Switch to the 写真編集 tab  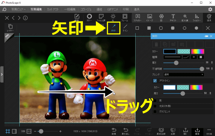[36, 9]
